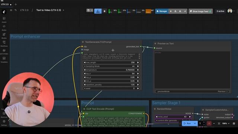Screen dimensions: 238x134
Task: Click the generated_text output socket
Action: (141, 47)
